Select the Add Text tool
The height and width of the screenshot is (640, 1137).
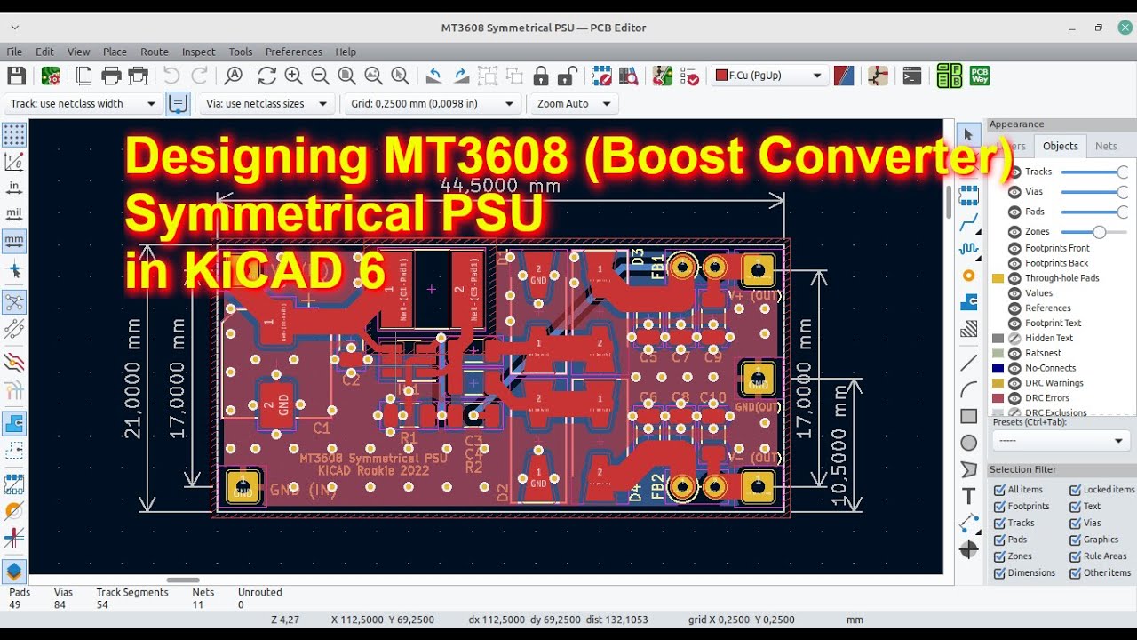[968, 496]
